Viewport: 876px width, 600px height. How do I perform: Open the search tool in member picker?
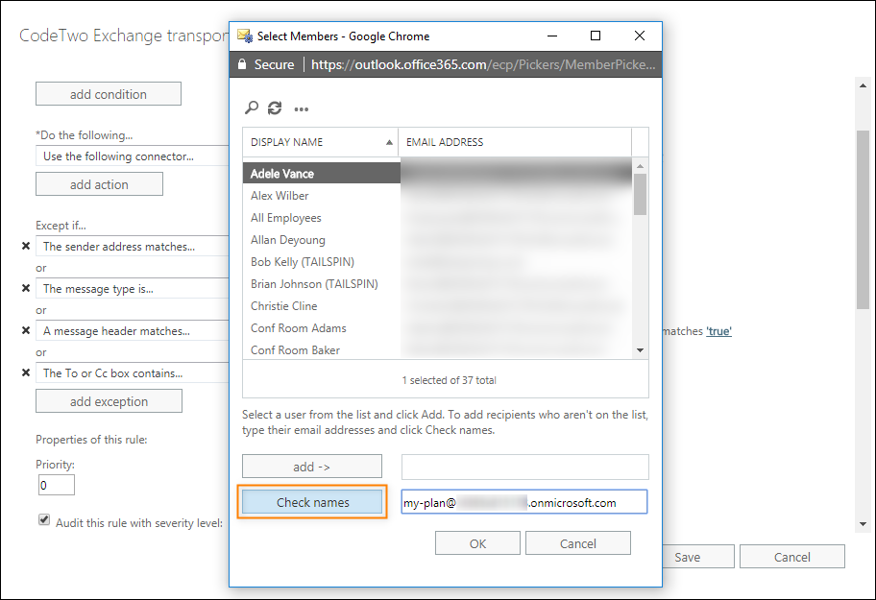coord(251,108)
